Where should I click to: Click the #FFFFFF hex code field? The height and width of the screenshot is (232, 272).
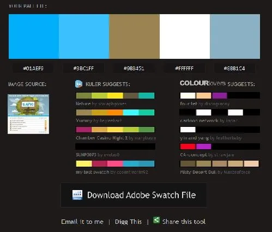[184, 68]
